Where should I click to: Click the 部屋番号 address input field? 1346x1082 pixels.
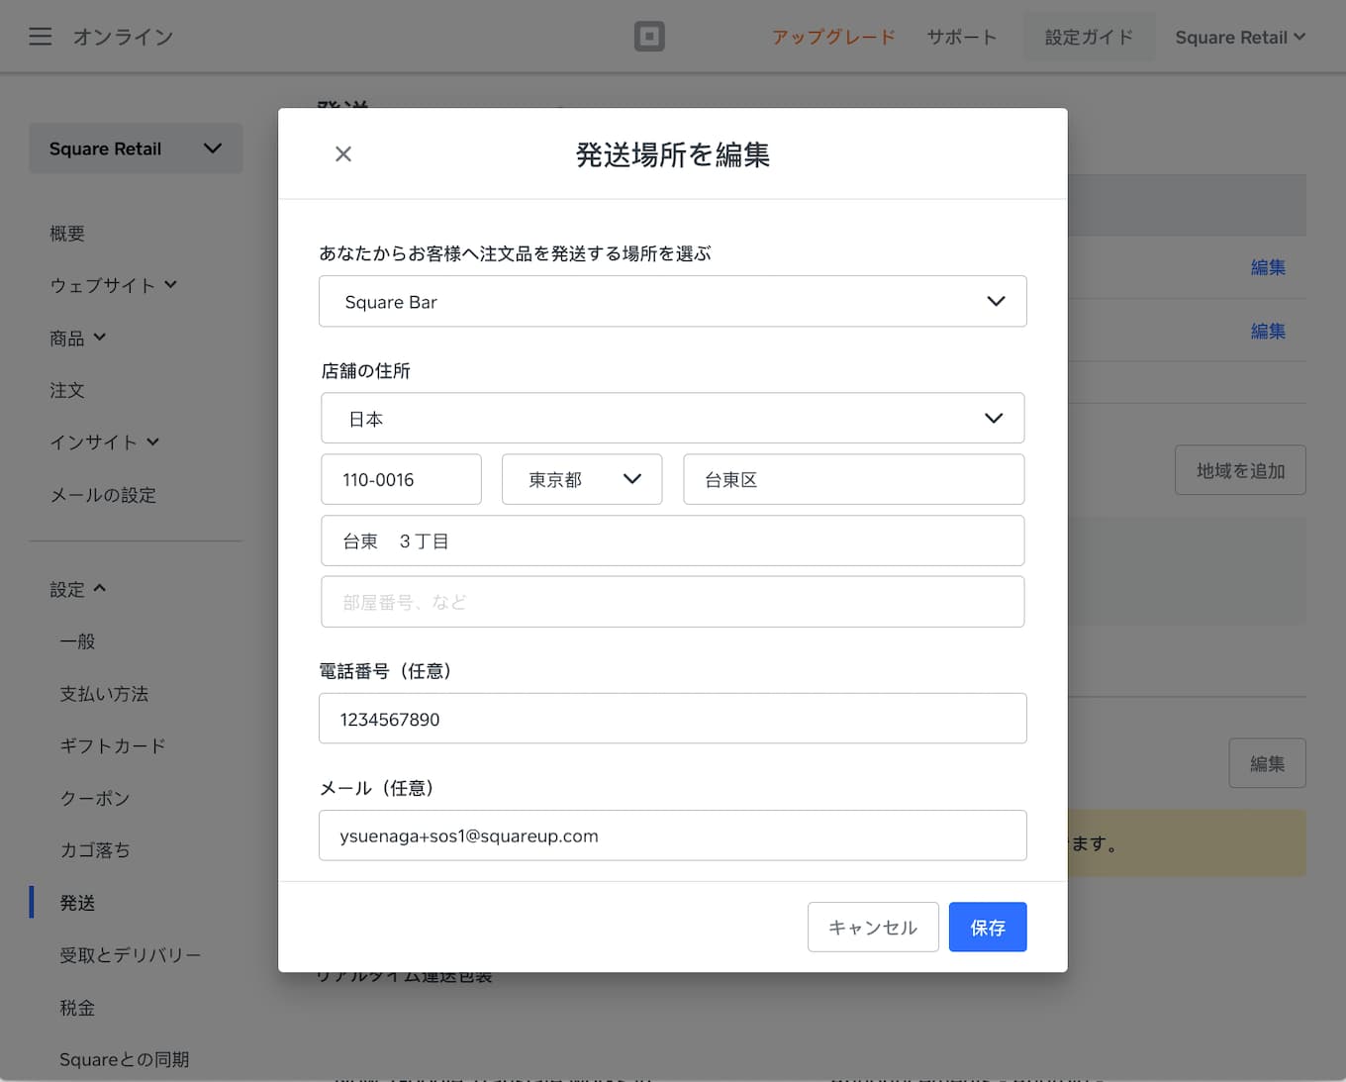(x=672, y=601)
